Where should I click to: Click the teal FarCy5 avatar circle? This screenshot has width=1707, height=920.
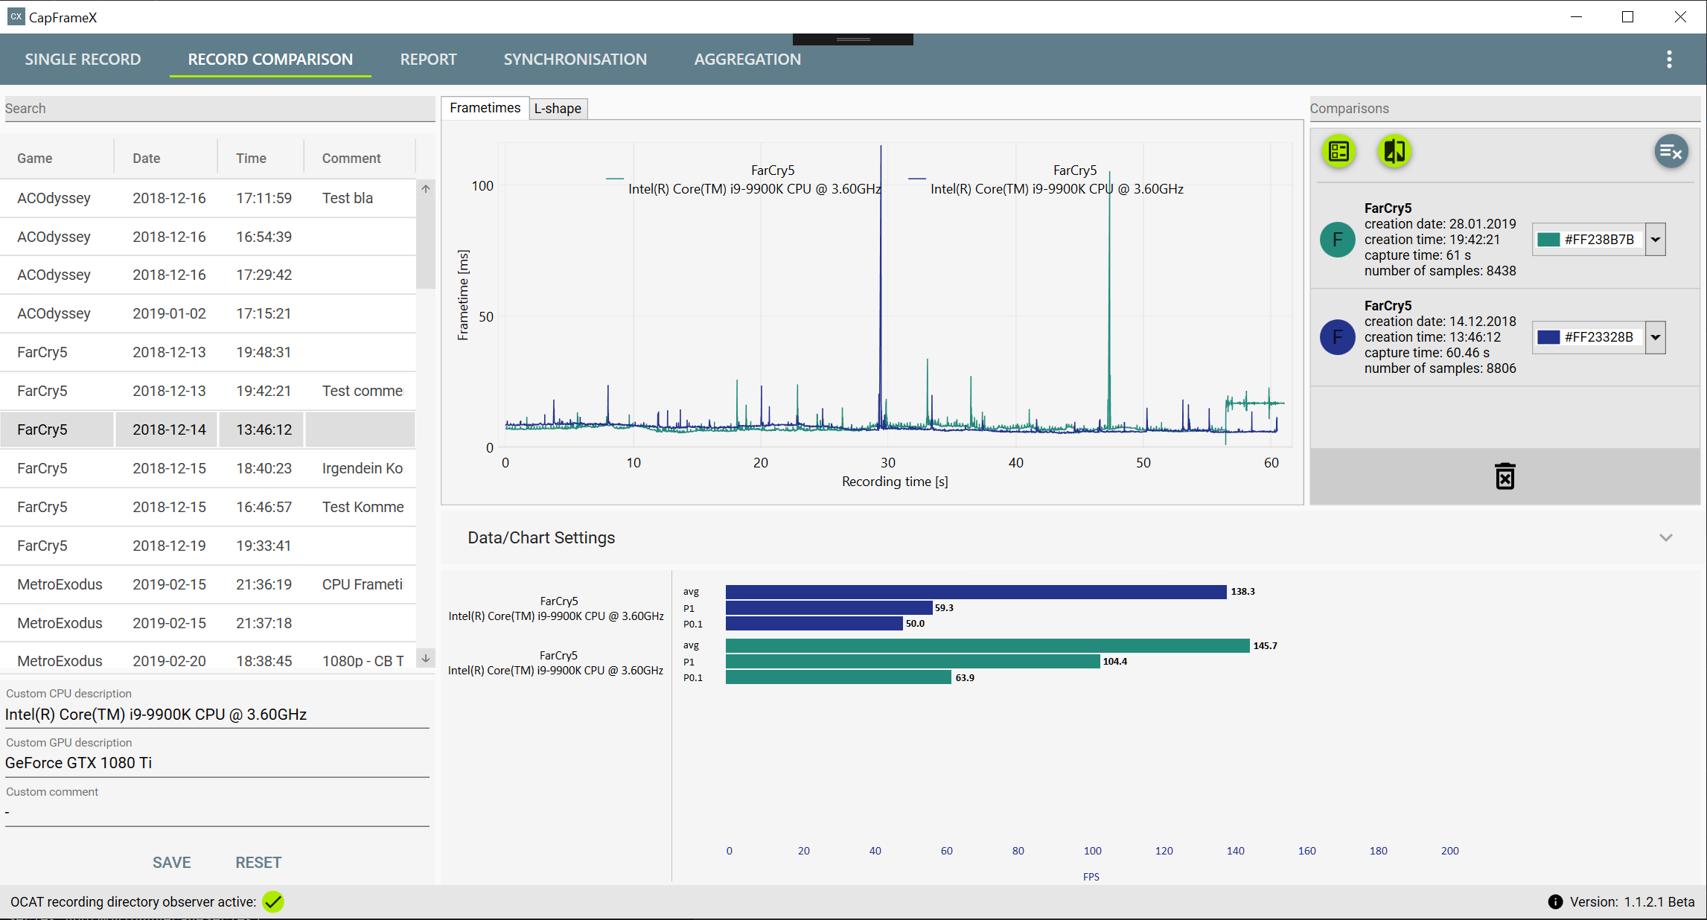click(1337, 240)
